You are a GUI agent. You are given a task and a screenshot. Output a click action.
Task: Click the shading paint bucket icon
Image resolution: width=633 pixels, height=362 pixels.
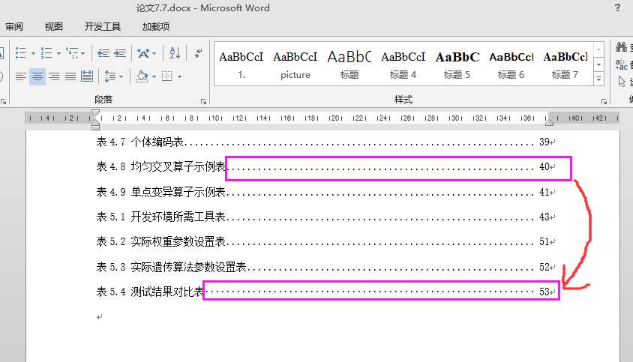142,76
